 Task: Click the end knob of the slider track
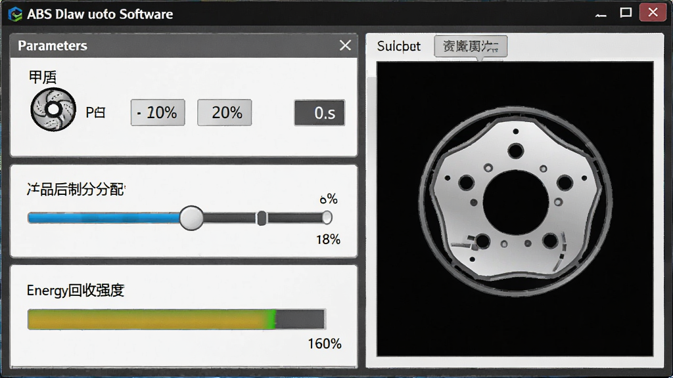point(327,218)
